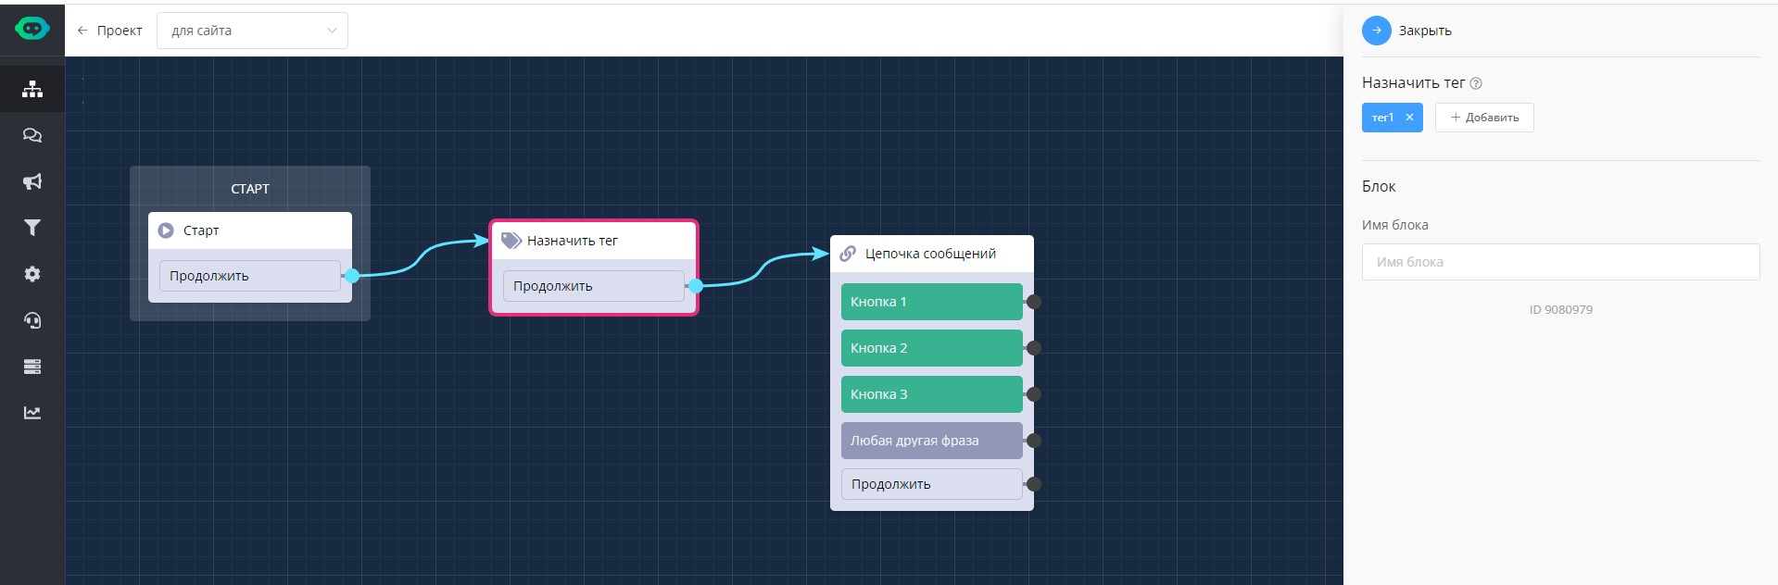
Task: Open the analytics chart icon
Action: 32,413
